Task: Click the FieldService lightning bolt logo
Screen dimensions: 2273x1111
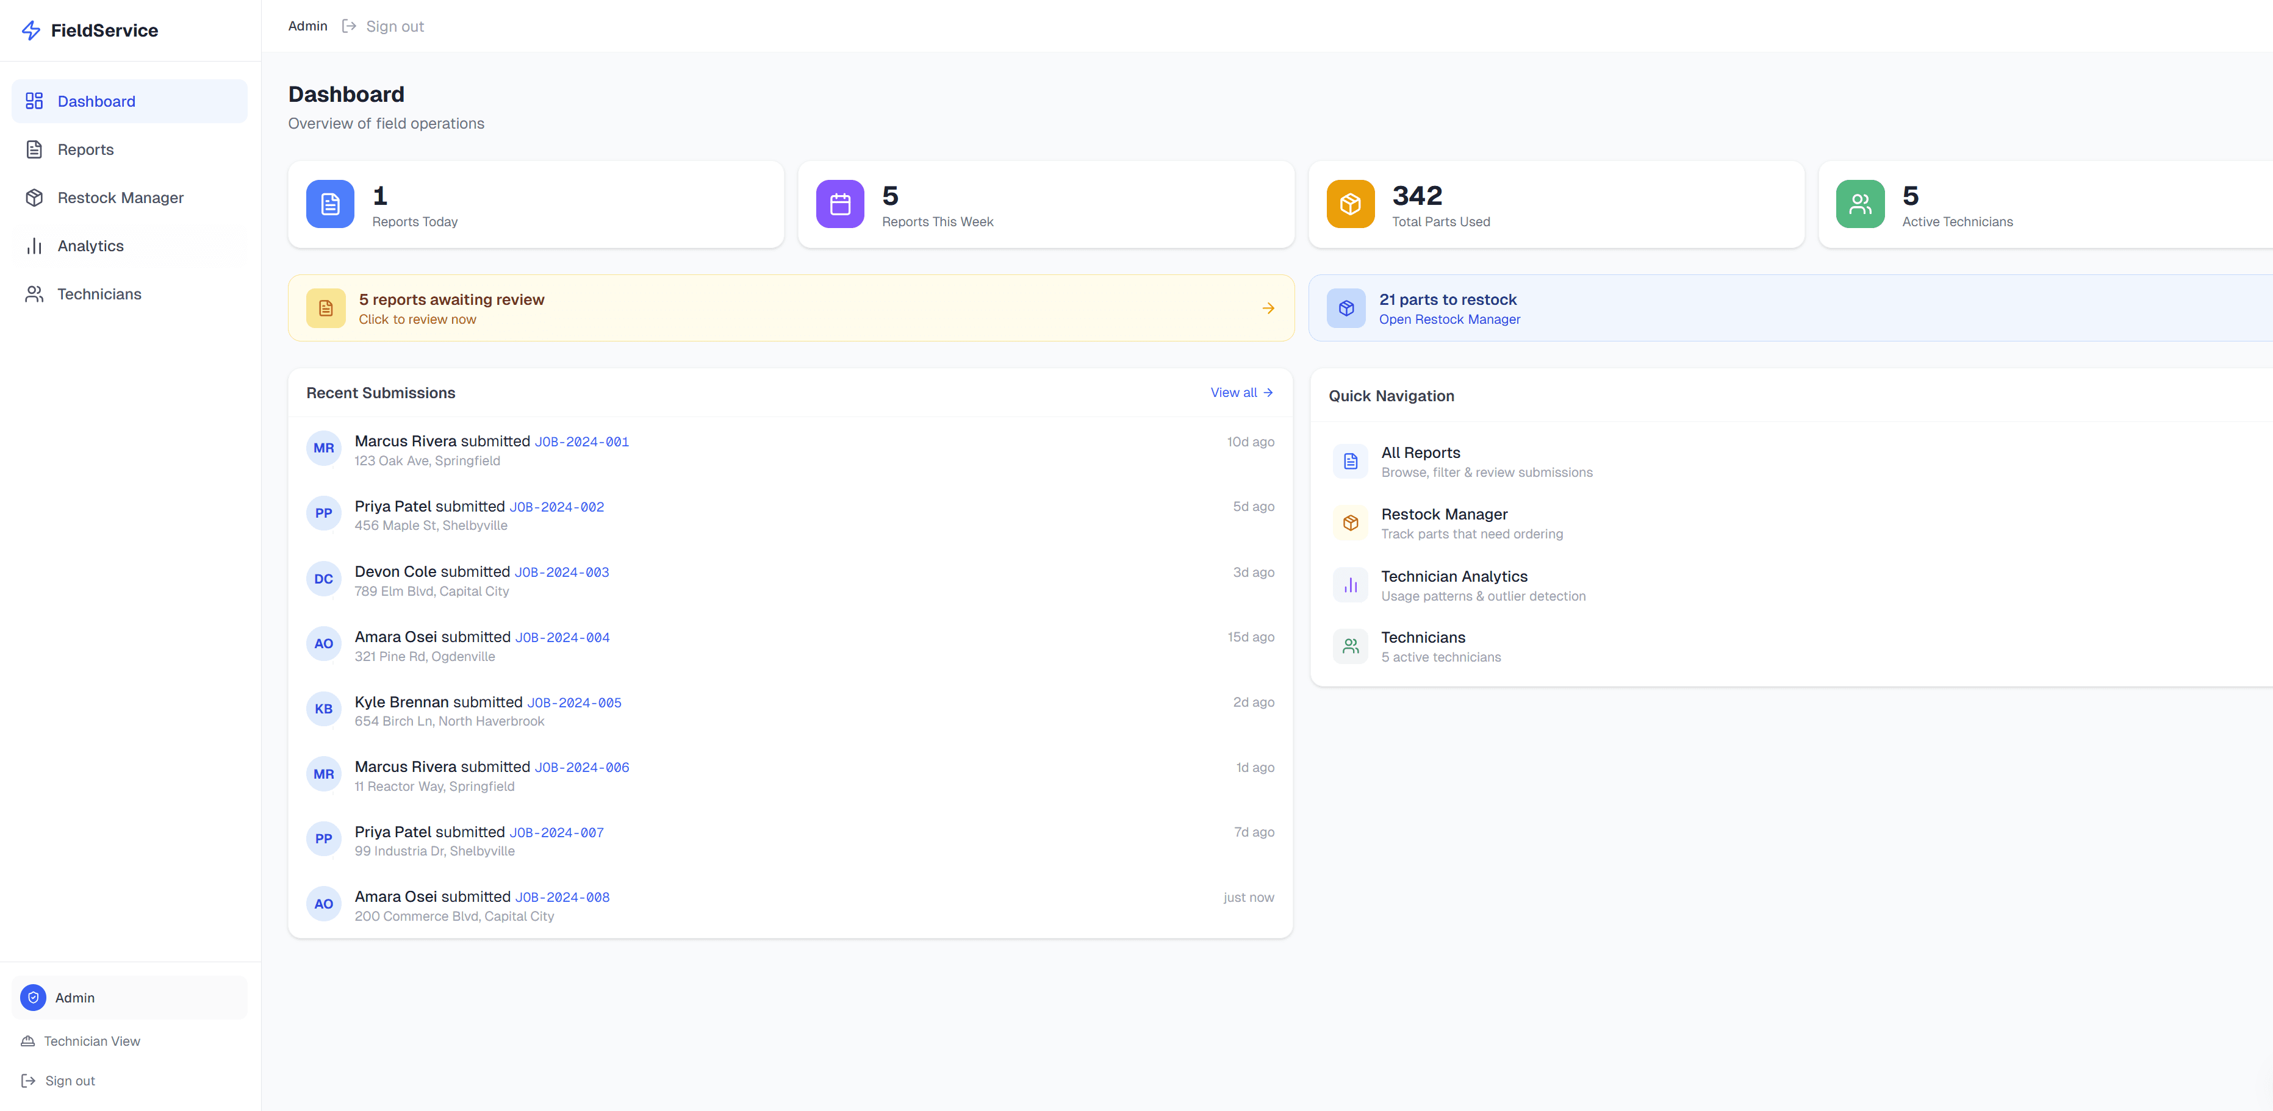Action: (x=31, y=29)
